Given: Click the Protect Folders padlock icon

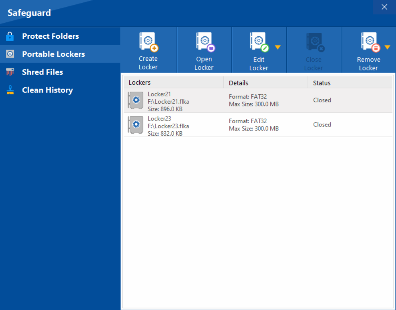Looking at the screenshot, I should [10, 36].
